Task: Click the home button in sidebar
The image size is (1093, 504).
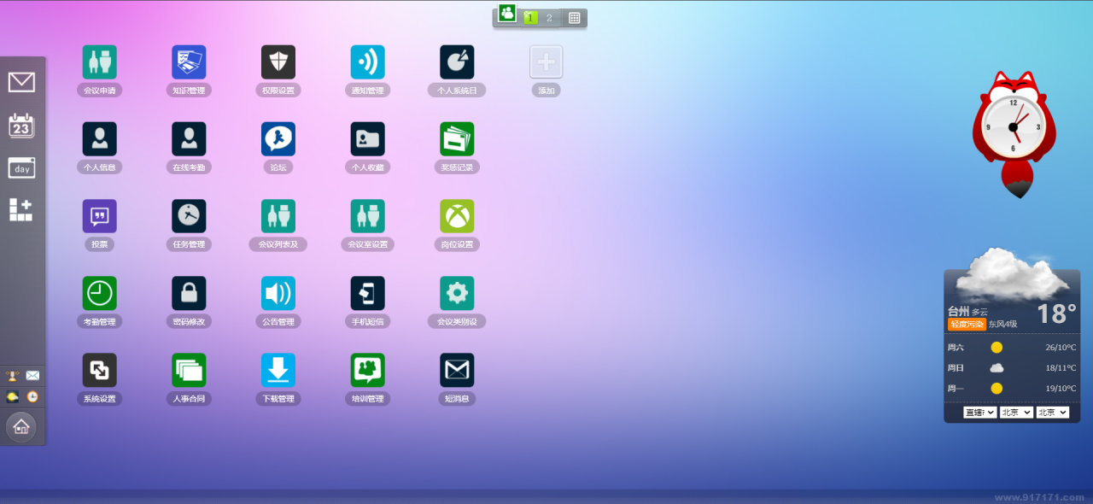Action: click(21, 426)
